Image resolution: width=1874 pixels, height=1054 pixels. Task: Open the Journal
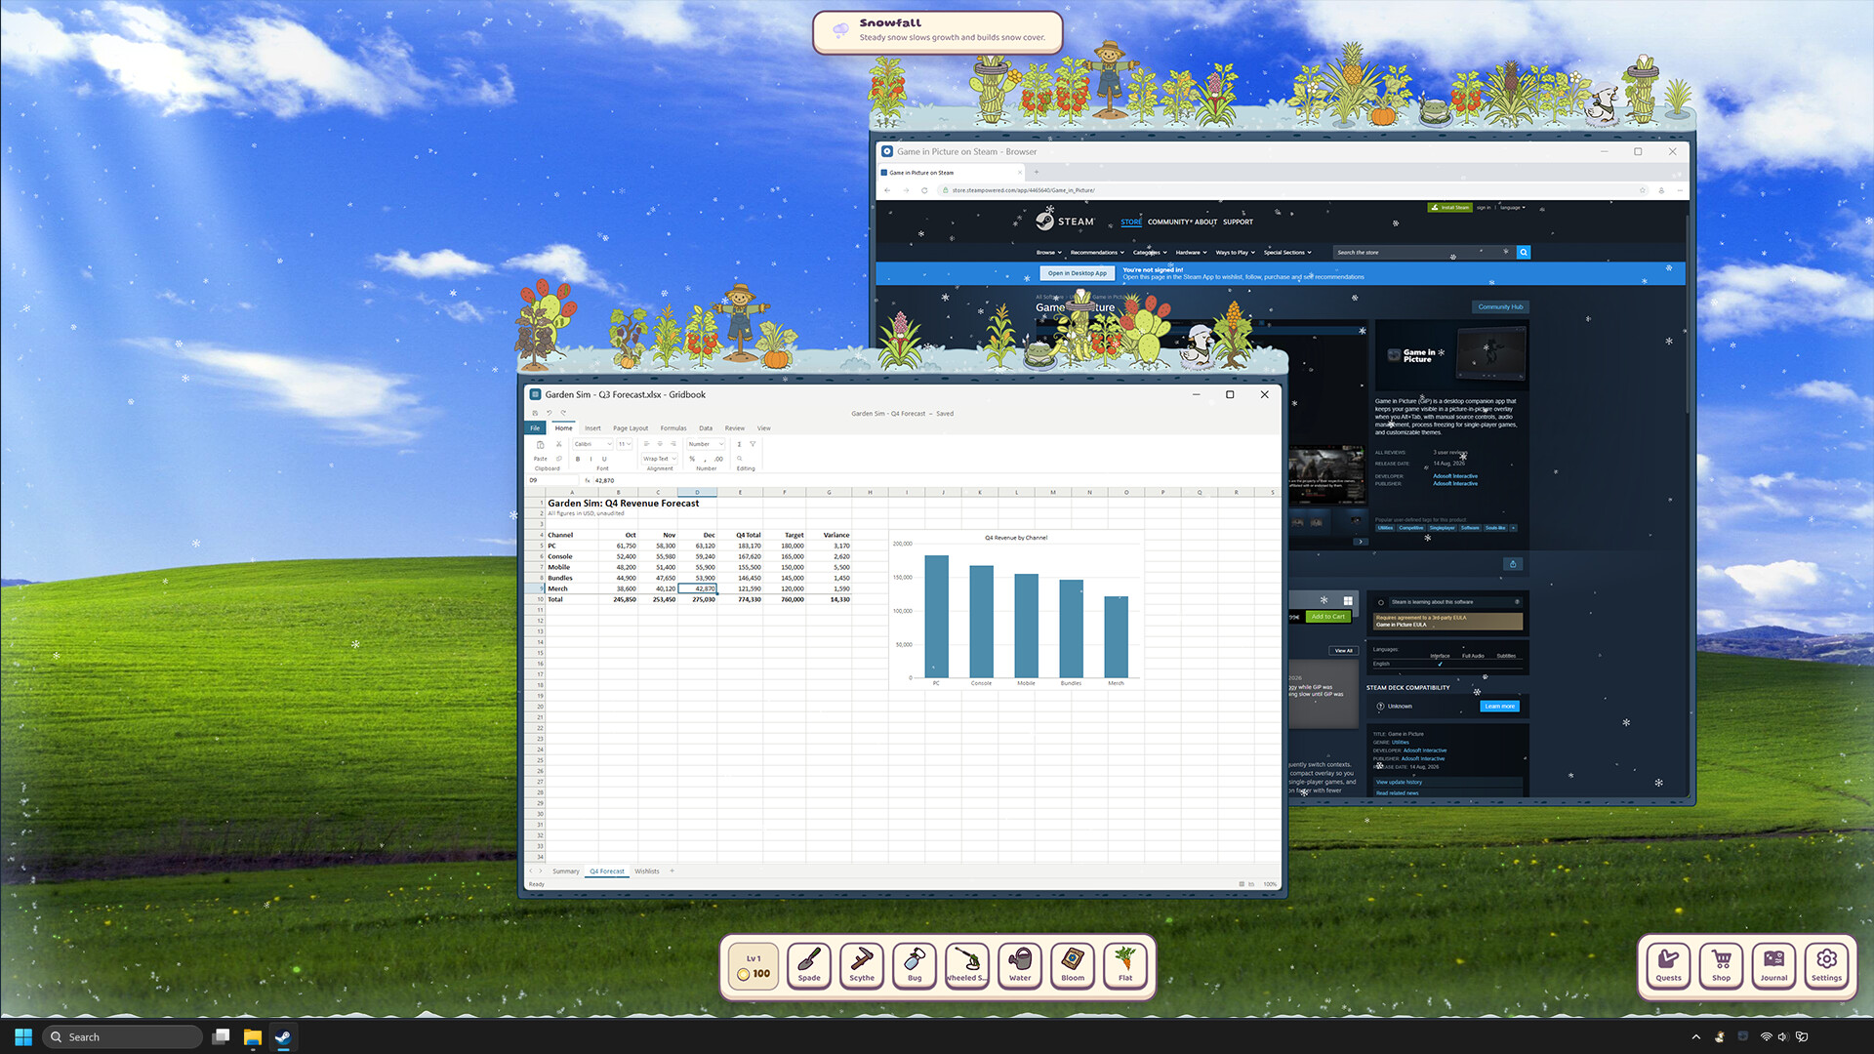pyautogui.click(x=1774, y=965)
